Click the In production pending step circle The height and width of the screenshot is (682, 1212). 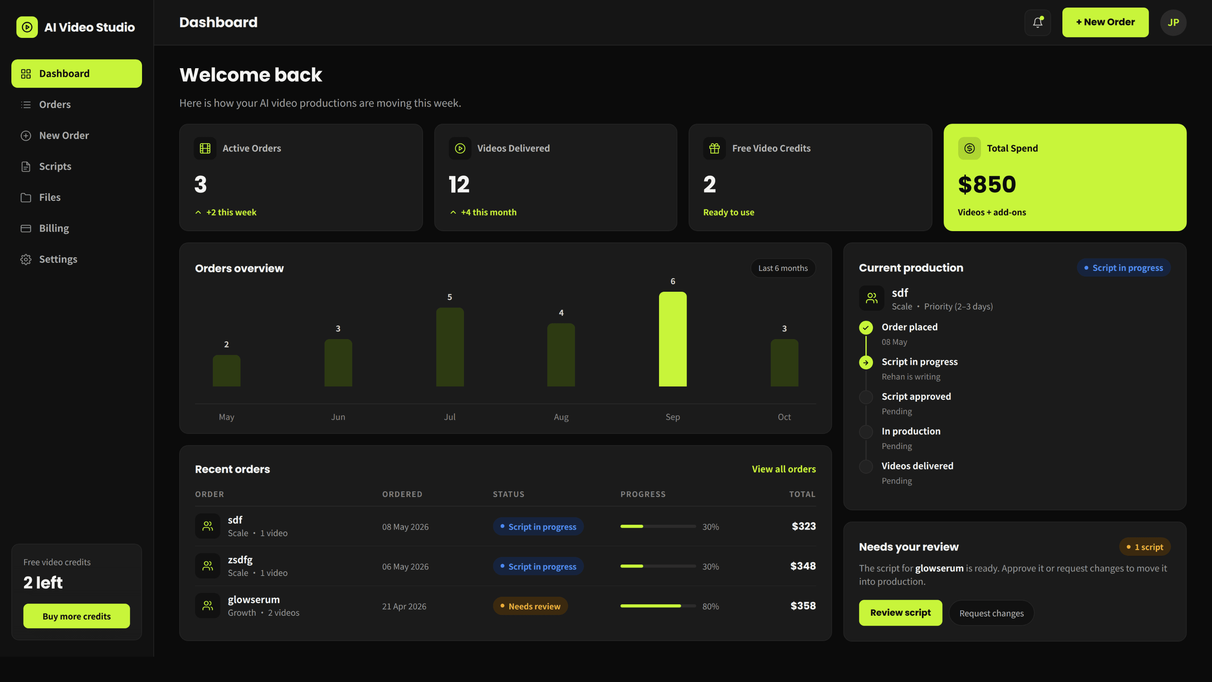click(866, 432)
